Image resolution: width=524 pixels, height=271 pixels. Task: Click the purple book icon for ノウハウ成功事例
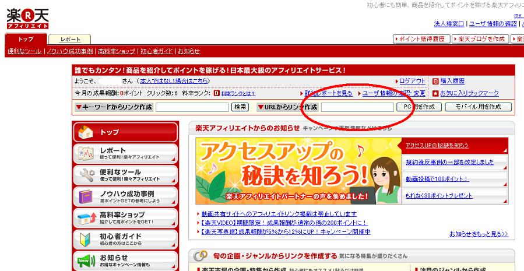click(86, 196)
